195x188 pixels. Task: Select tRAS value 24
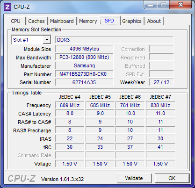click(x=100, y=138)
